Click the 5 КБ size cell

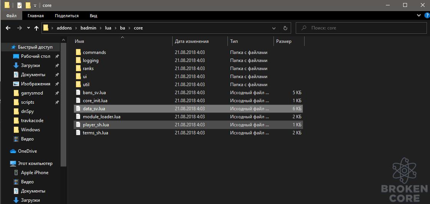point(297,92)
